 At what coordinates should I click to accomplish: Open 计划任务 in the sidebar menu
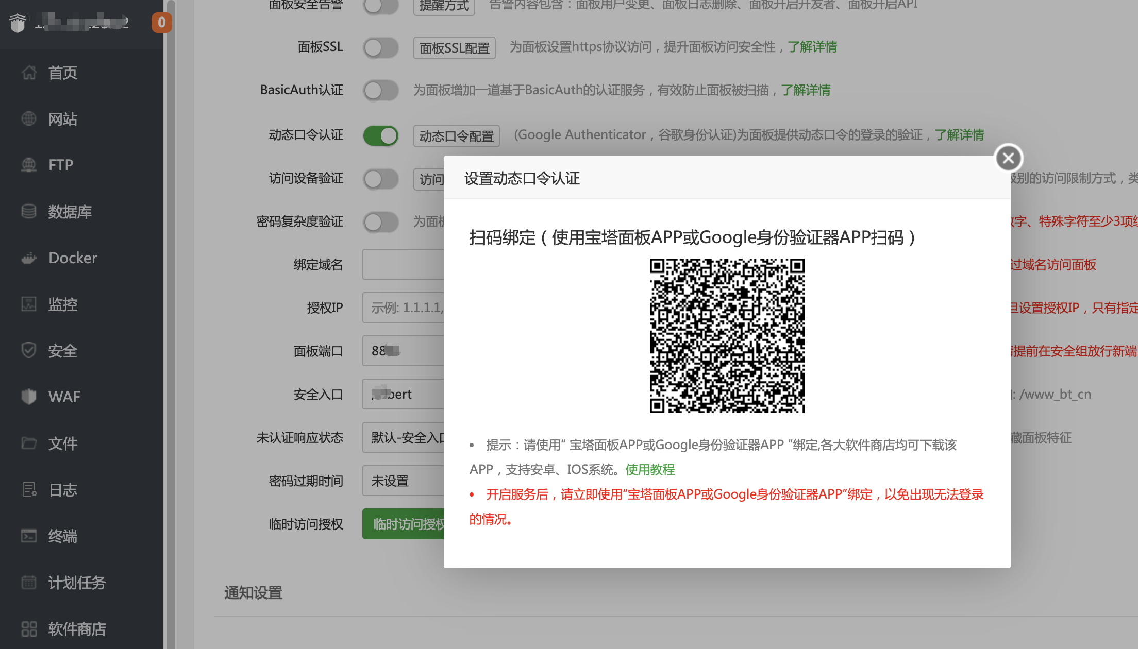coord(77,582)
